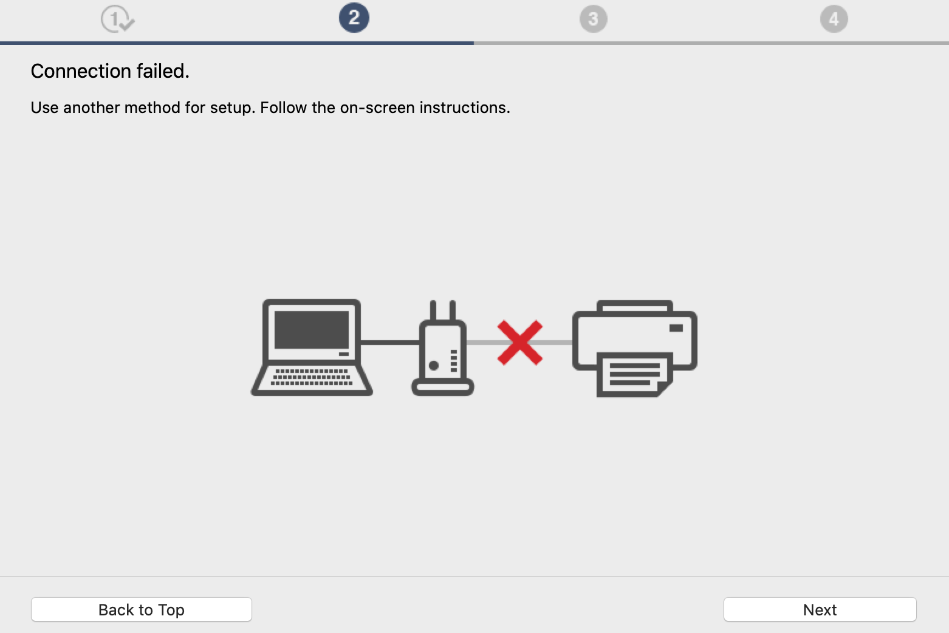The width and height of the screenshot is (949, 633).
Task: Click the line linking laptop and router
Action: [x=390, y=343]
